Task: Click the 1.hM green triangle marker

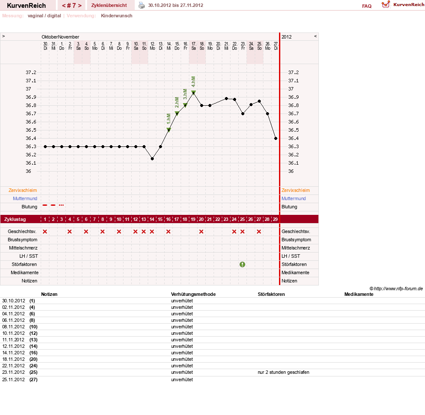Action: pyautogui.click(x=169, y=130)
